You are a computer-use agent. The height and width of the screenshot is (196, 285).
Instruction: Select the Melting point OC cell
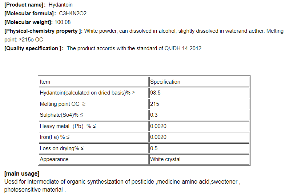pos(94,104)
